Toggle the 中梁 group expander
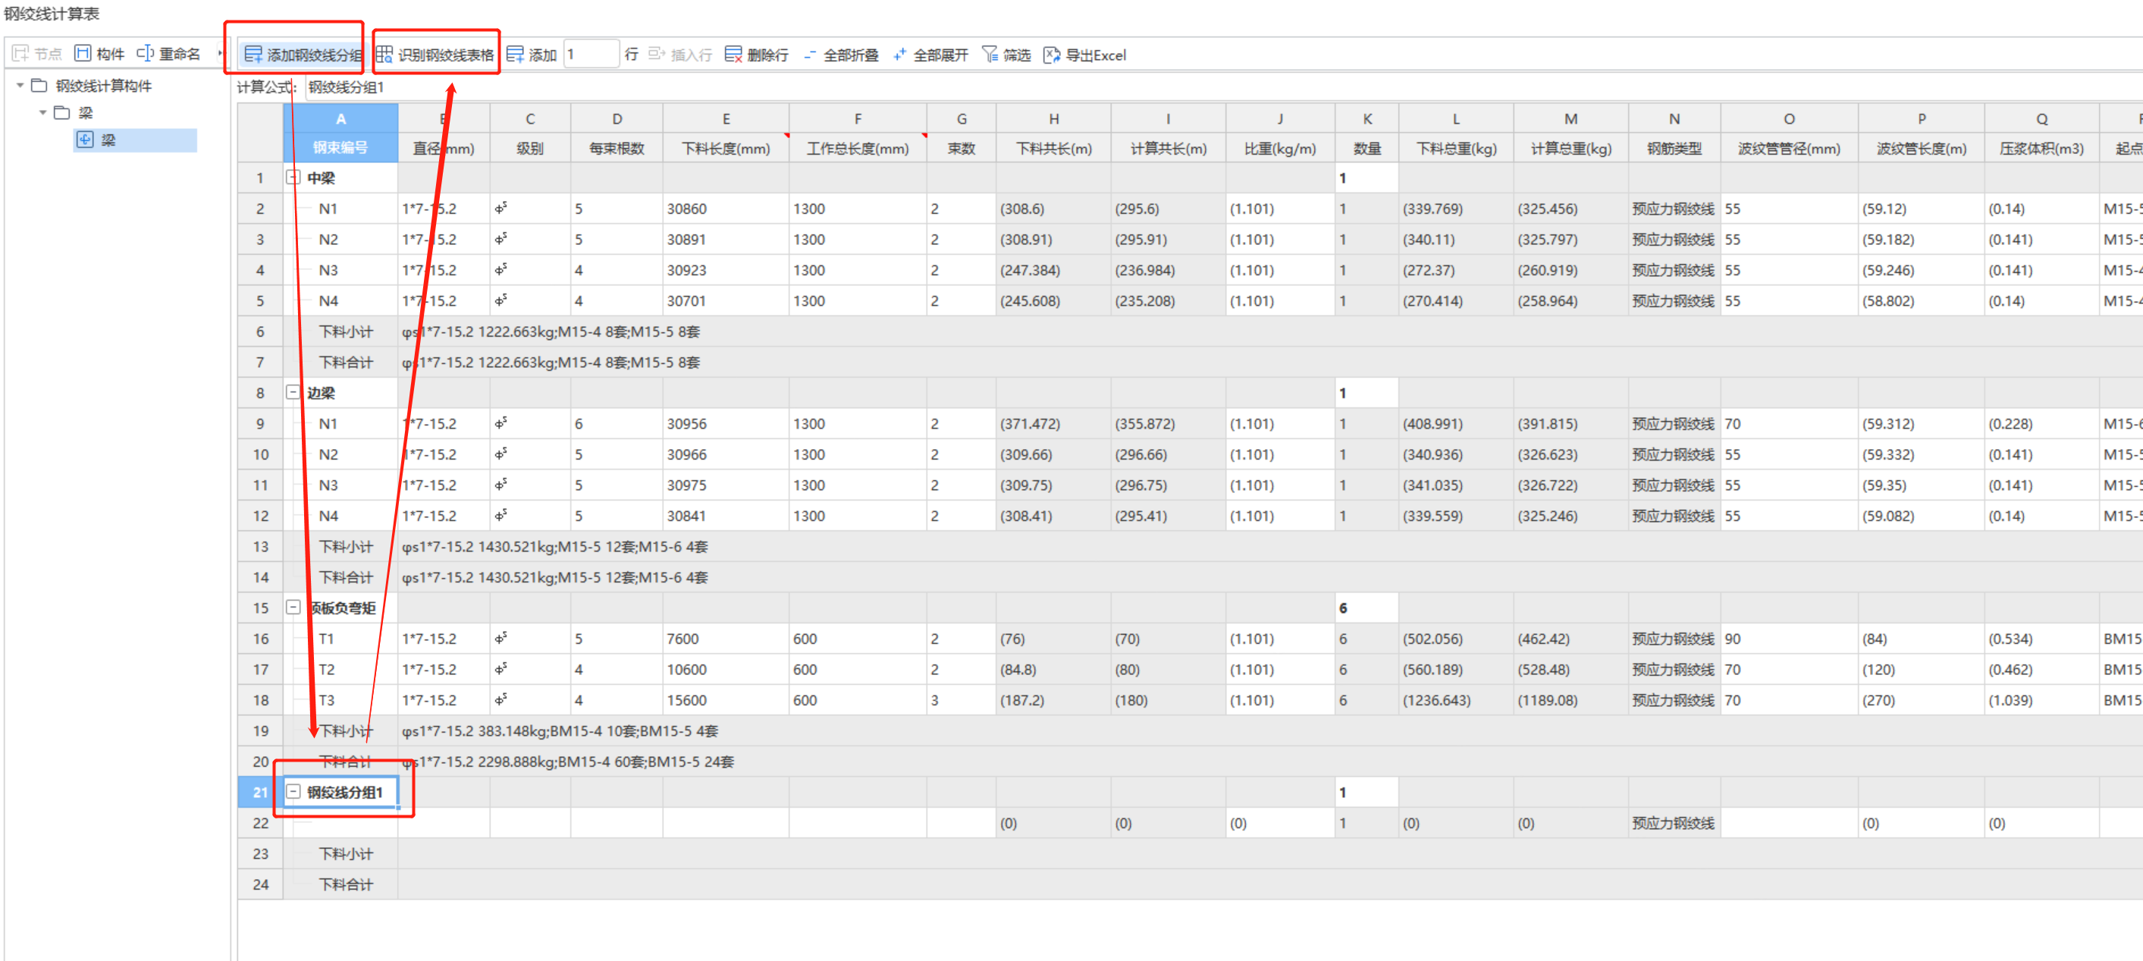 pyautogui.click(x=293, y=177)
